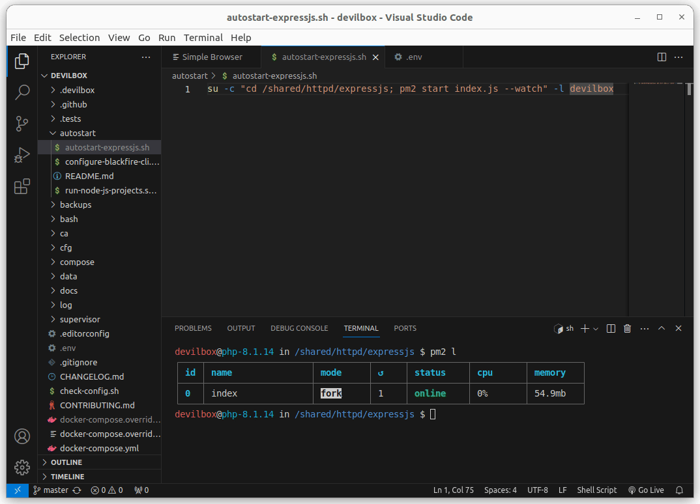This screenshot has height=504, width=700.
Task: Expand the supervisor folder
Action: click(80, 319)
